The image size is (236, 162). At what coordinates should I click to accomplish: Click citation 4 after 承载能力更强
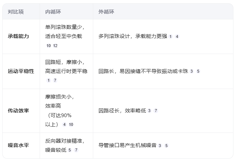[177, 36]
